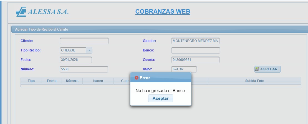
Task: Click the Fecha table column header
Action: (x=52, y=81)
